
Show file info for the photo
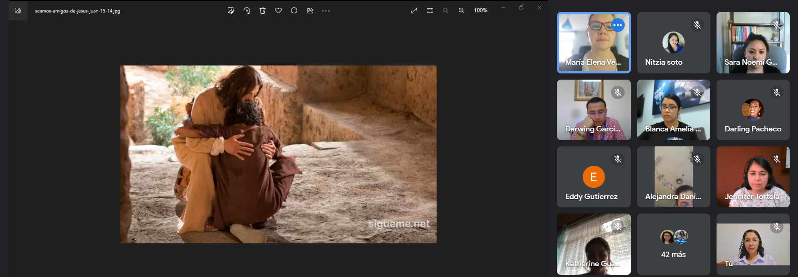(x=294, y=11)
